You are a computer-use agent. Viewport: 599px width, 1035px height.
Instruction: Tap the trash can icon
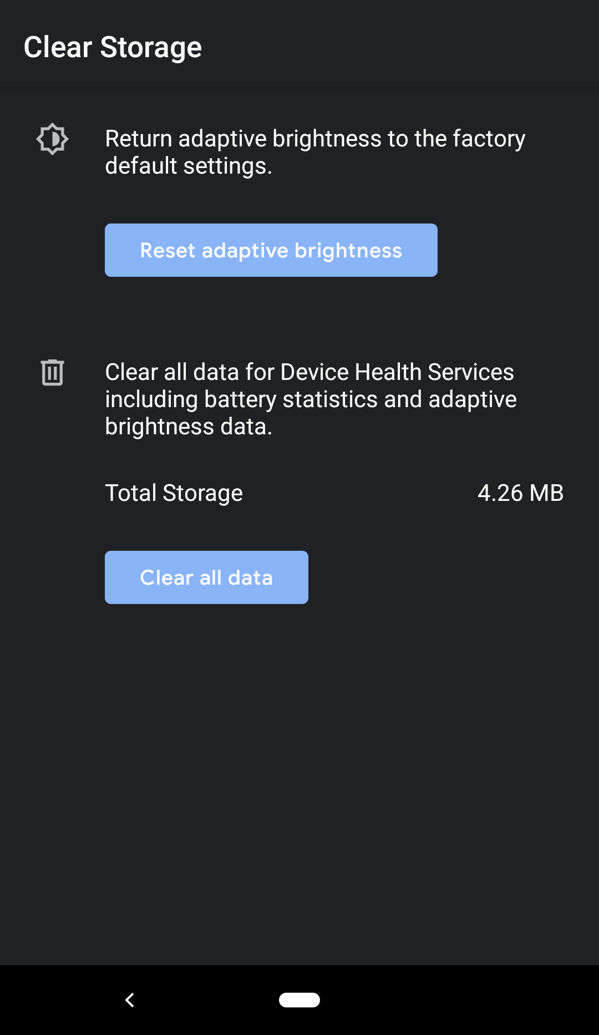click(x=52, y=372)
